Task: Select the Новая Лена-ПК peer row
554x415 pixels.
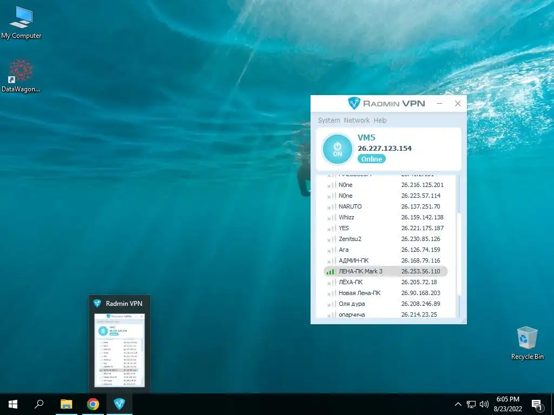Action: pos(385,293)
